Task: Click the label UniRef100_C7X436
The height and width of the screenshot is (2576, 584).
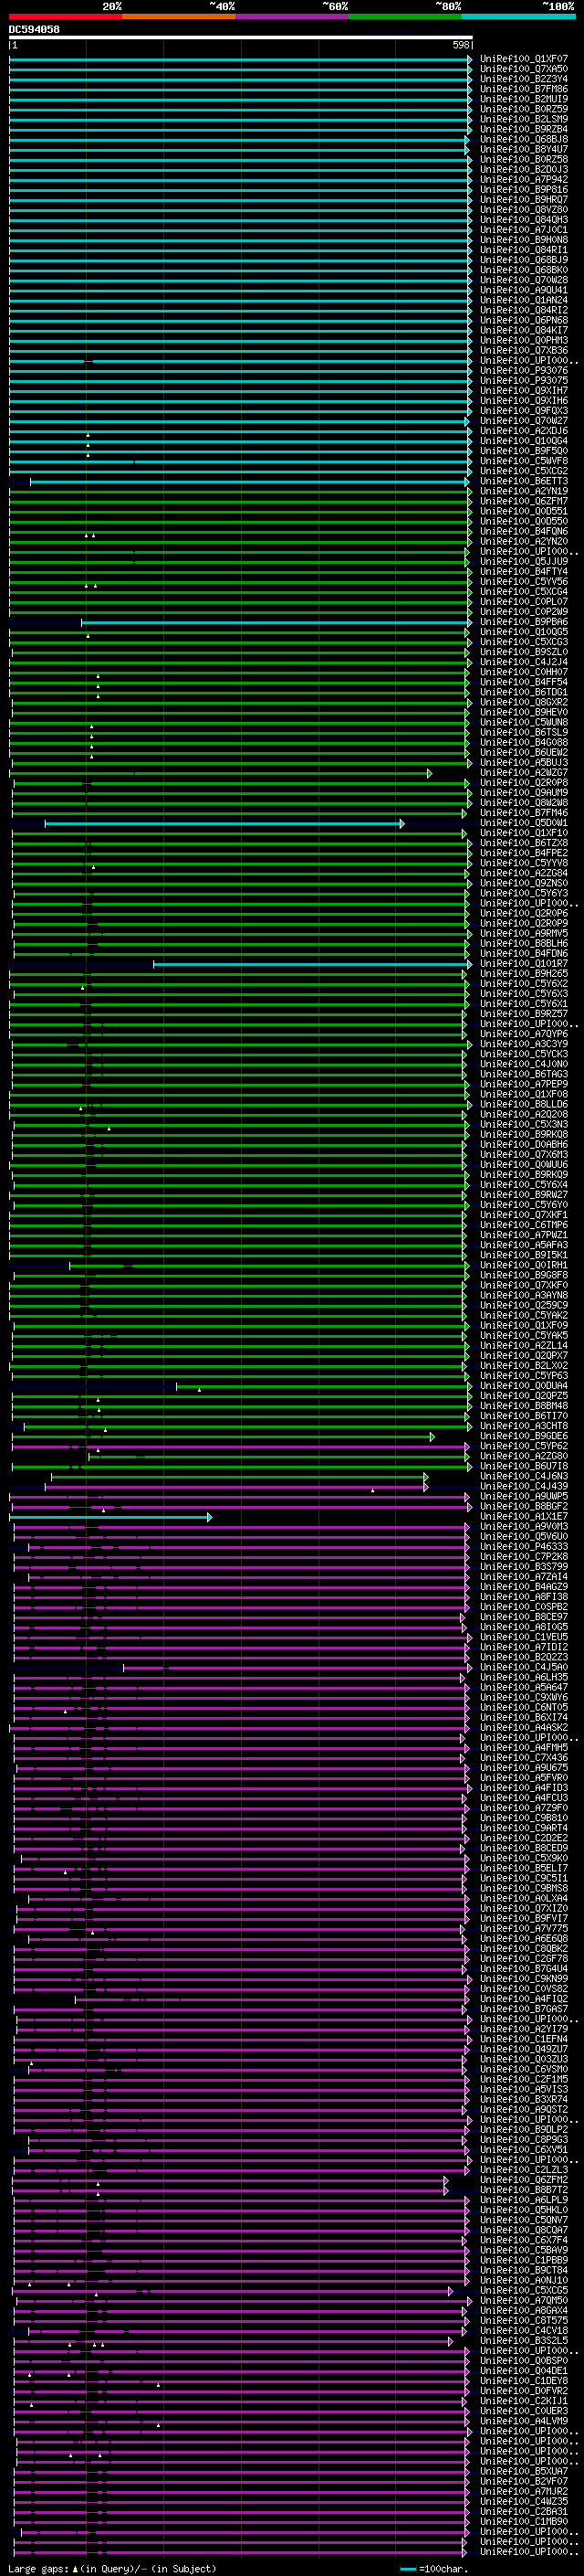Action: point(524,1758)
